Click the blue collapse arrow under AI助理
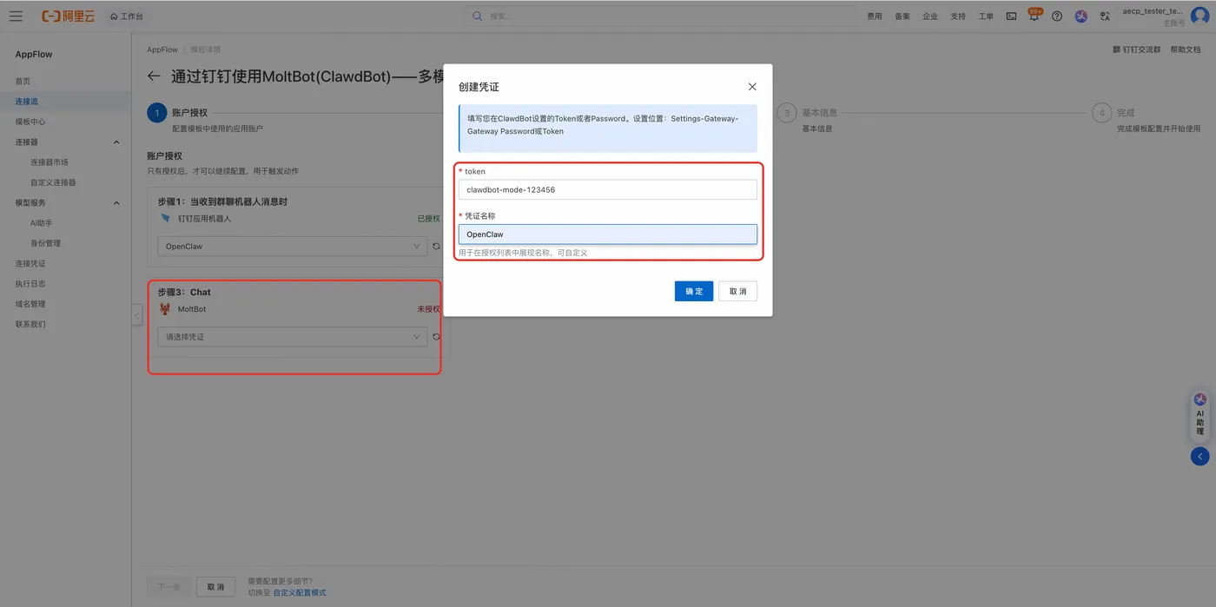Screen dimensions: 1216x607 1200,457
